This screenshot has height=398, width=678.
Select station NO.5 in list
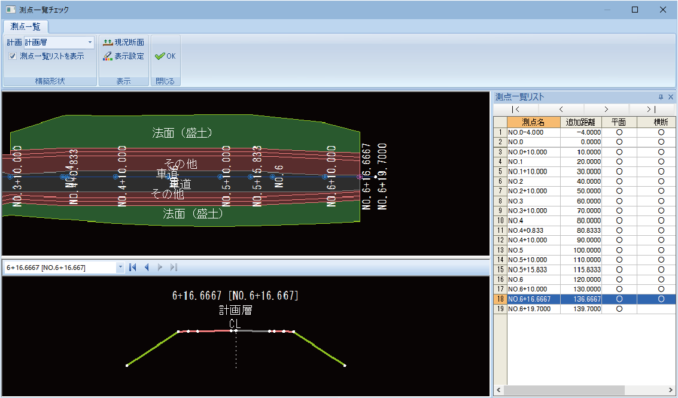(x=533, y=250)
